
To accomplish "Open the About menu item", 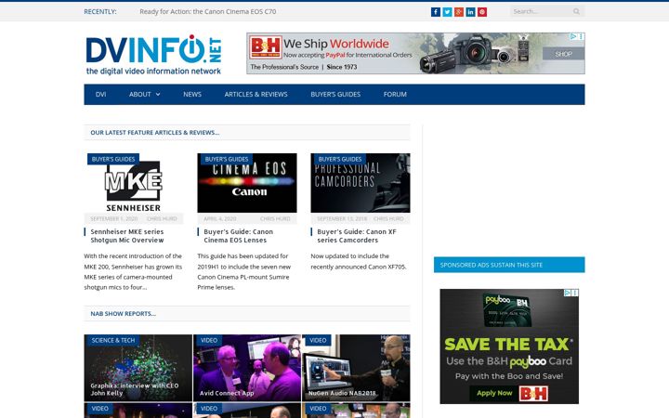I will (x=140, y=94).
